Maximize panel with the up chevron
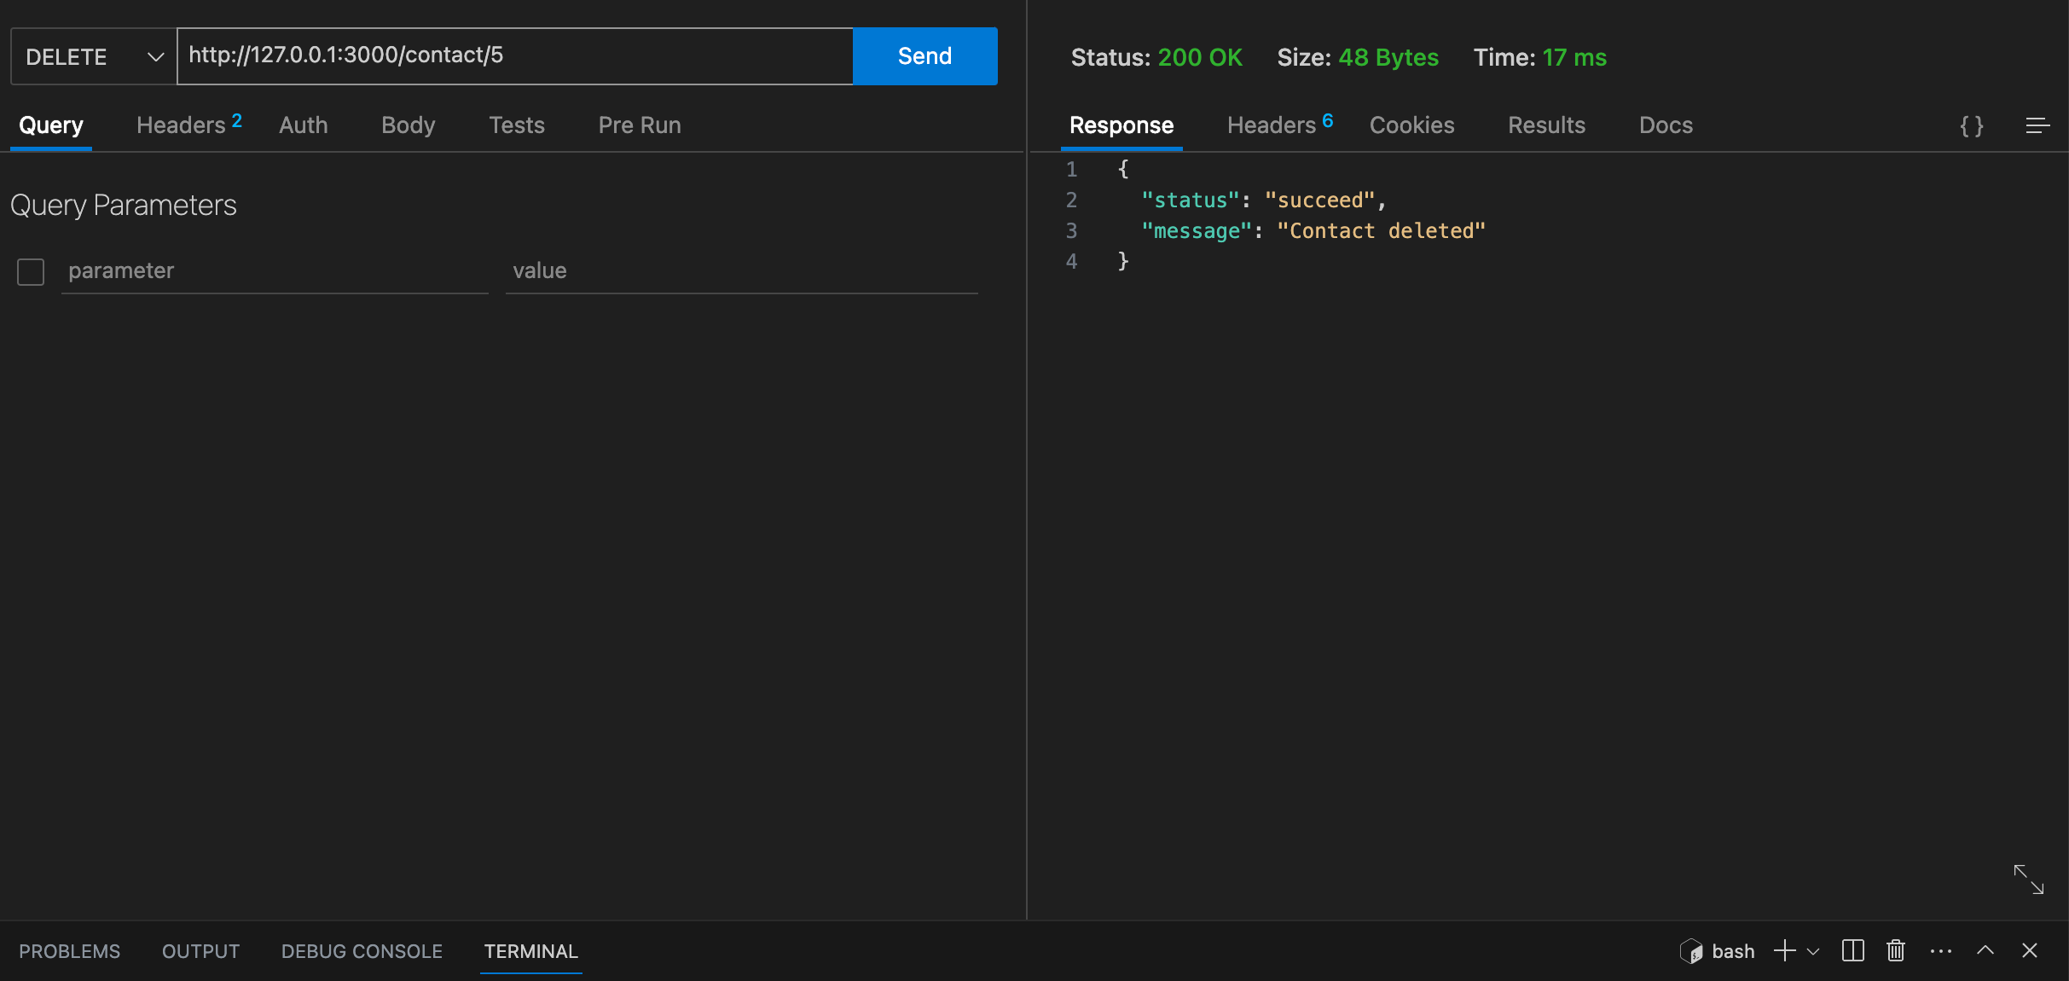This screenshot has width=2069, height=981. (1985, 950)
